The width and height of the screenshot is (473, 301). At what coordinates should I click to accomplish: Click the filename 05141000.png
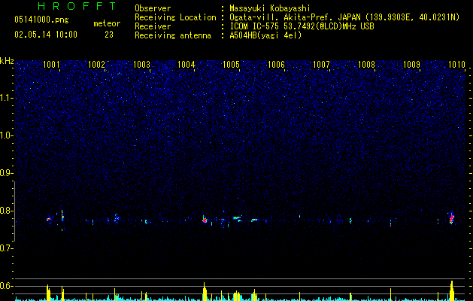41,20
